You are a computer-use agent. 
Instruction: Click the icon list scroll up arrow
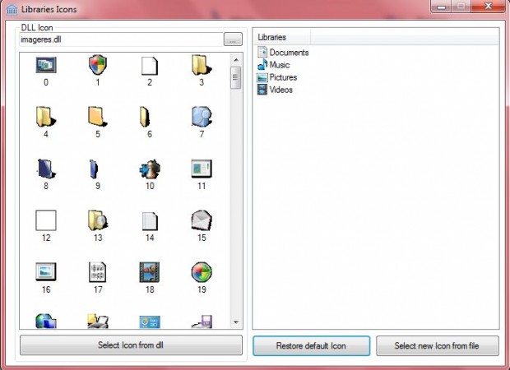pos(236,60)
